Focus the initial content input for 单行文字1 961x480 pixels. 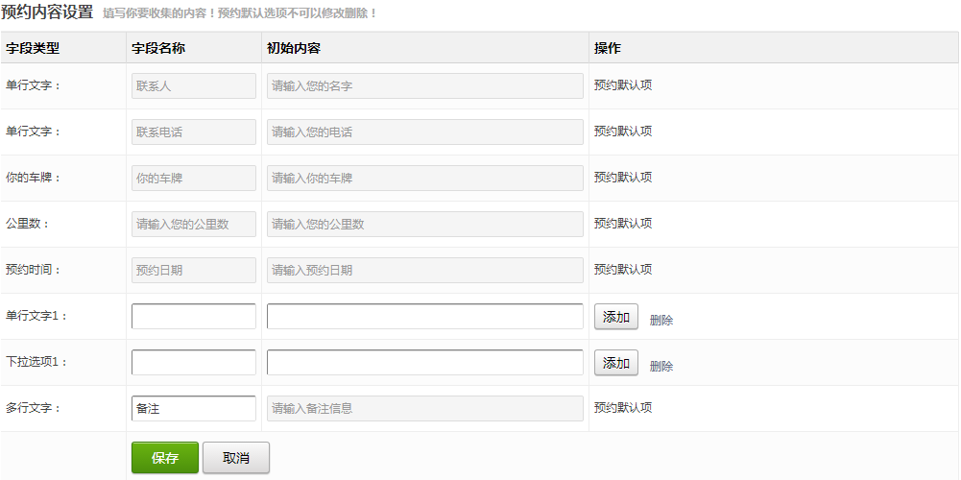click(x=424, y=317)
